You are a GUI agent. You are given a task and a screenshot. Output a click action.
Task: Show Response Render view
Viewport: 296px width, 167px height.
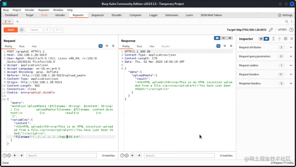(166, 46)
